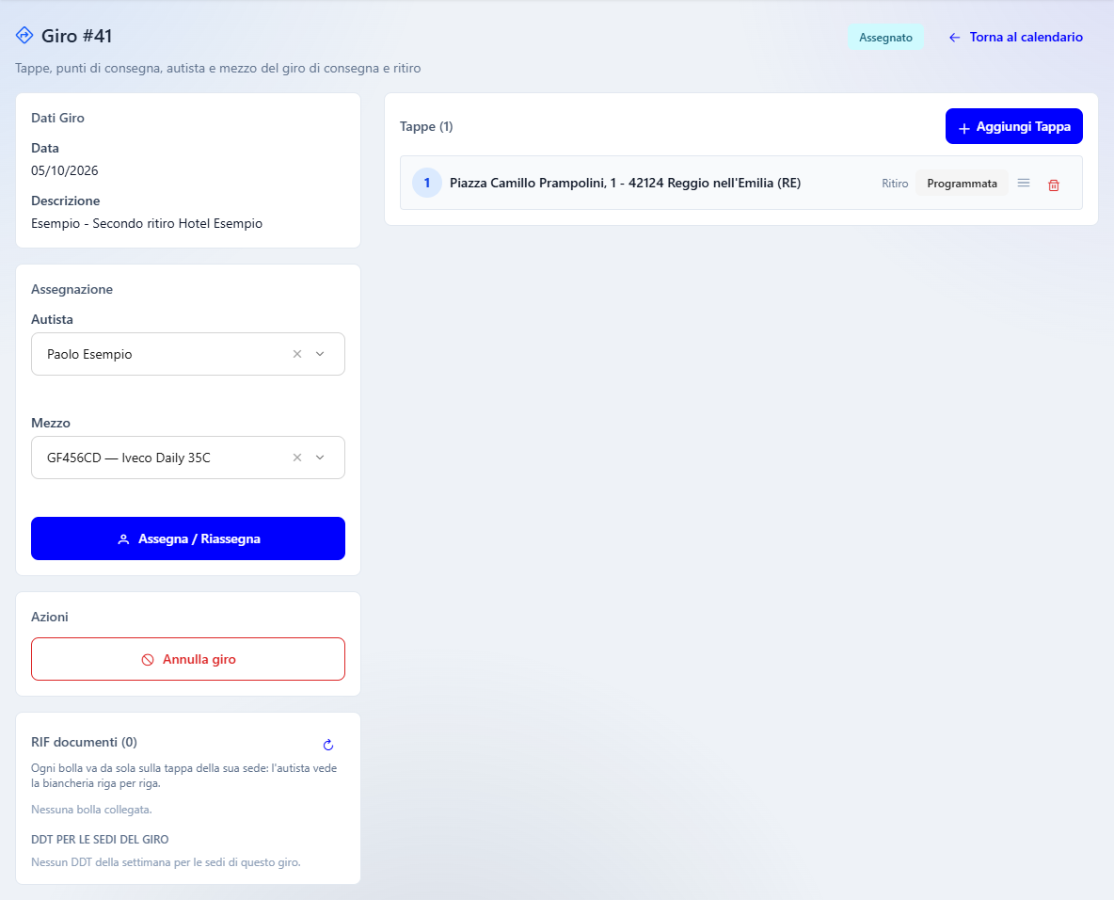Viewport: 1114px width, 900px height.
Task: Click the Giro #41 page title
Action: 77,36
